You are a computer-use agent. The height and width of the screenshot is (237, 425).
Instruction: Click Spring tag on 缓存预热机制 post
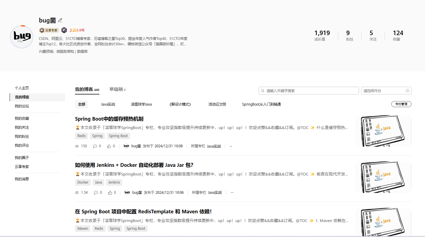[x=97, y=136]
